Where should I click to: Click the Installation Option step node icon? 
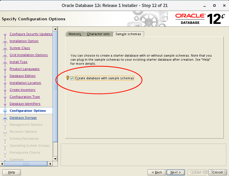click(5, 41)
